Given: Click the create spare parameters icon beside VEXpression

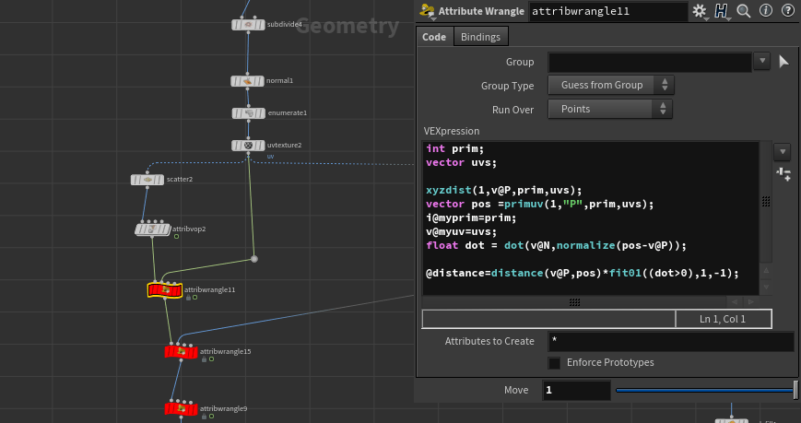Looking at the screenshot, I should click(783, 173).
